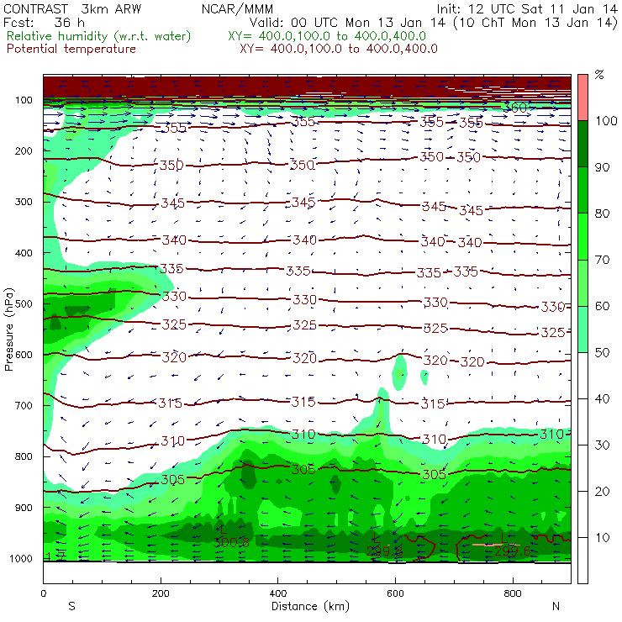Image resolution: width=622 pixels, height=622 pixels.
Task: Click the '299.6' low-value label near surface
Action: [x=512, y=551]
